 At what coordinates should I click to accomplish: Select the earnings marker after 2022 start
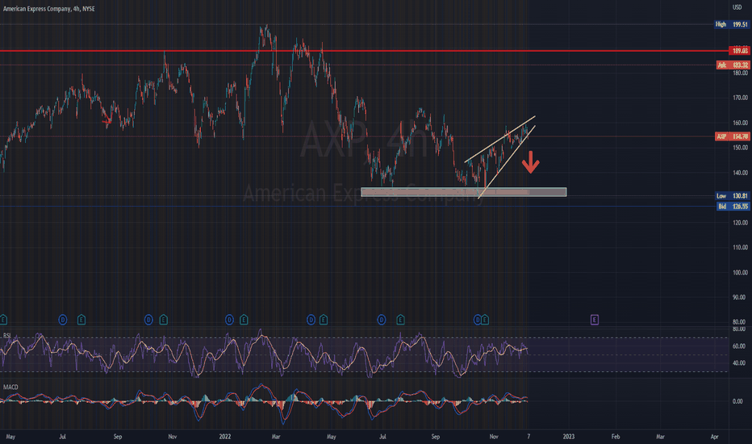[244, 320]
